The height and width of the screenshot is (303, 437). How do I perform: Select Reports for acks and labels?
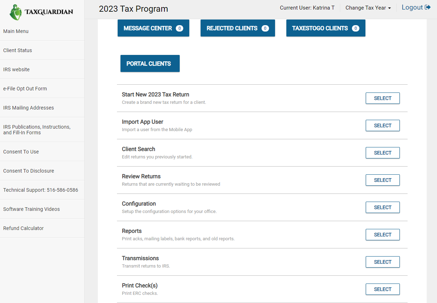382,235
